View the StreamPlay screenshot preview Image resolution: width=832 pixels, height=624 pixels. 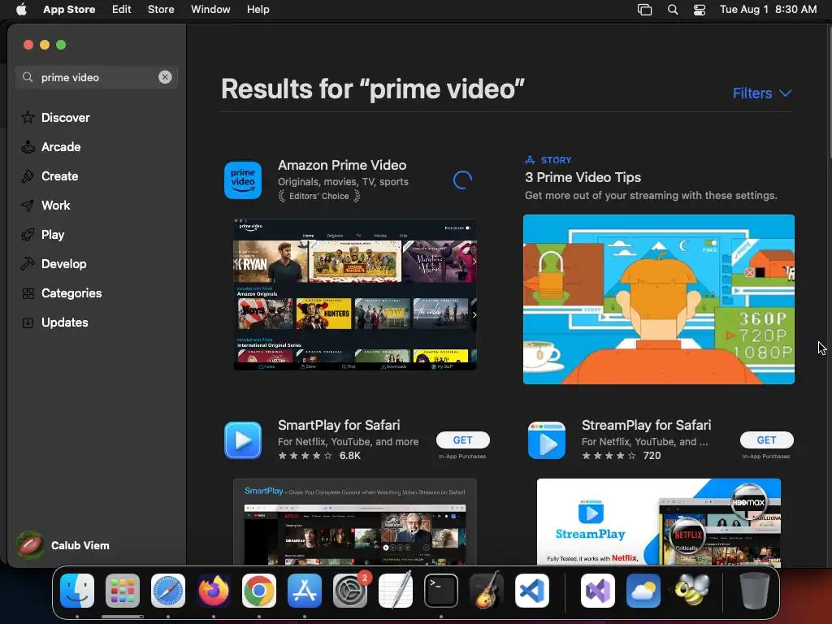pos(658,522)
